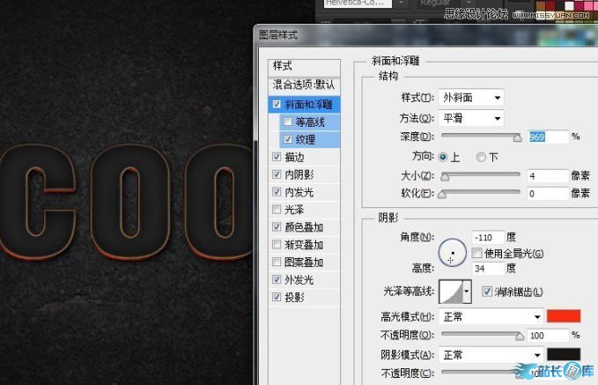Expand the 高光模式 blend mode dropdown
Image resolution: width=598 pixels, height=385 pixels.
tap(491, 316)
